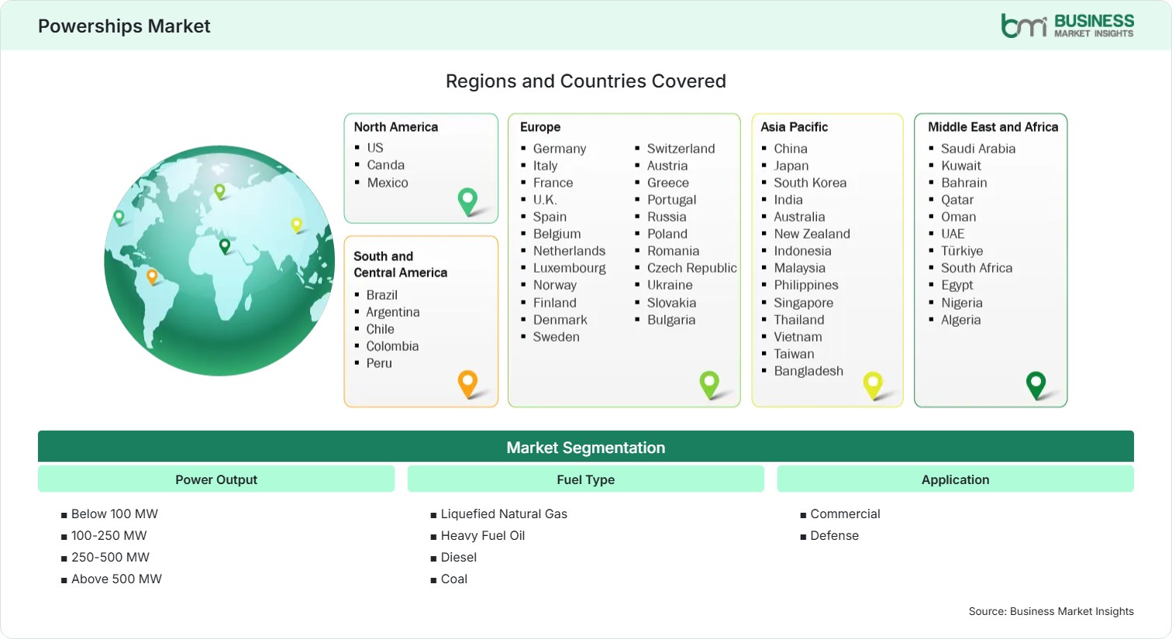The height and width of the screenshot is (639, 1172).
Task: Click Sweden in Europe list
Action: (557, 337)
